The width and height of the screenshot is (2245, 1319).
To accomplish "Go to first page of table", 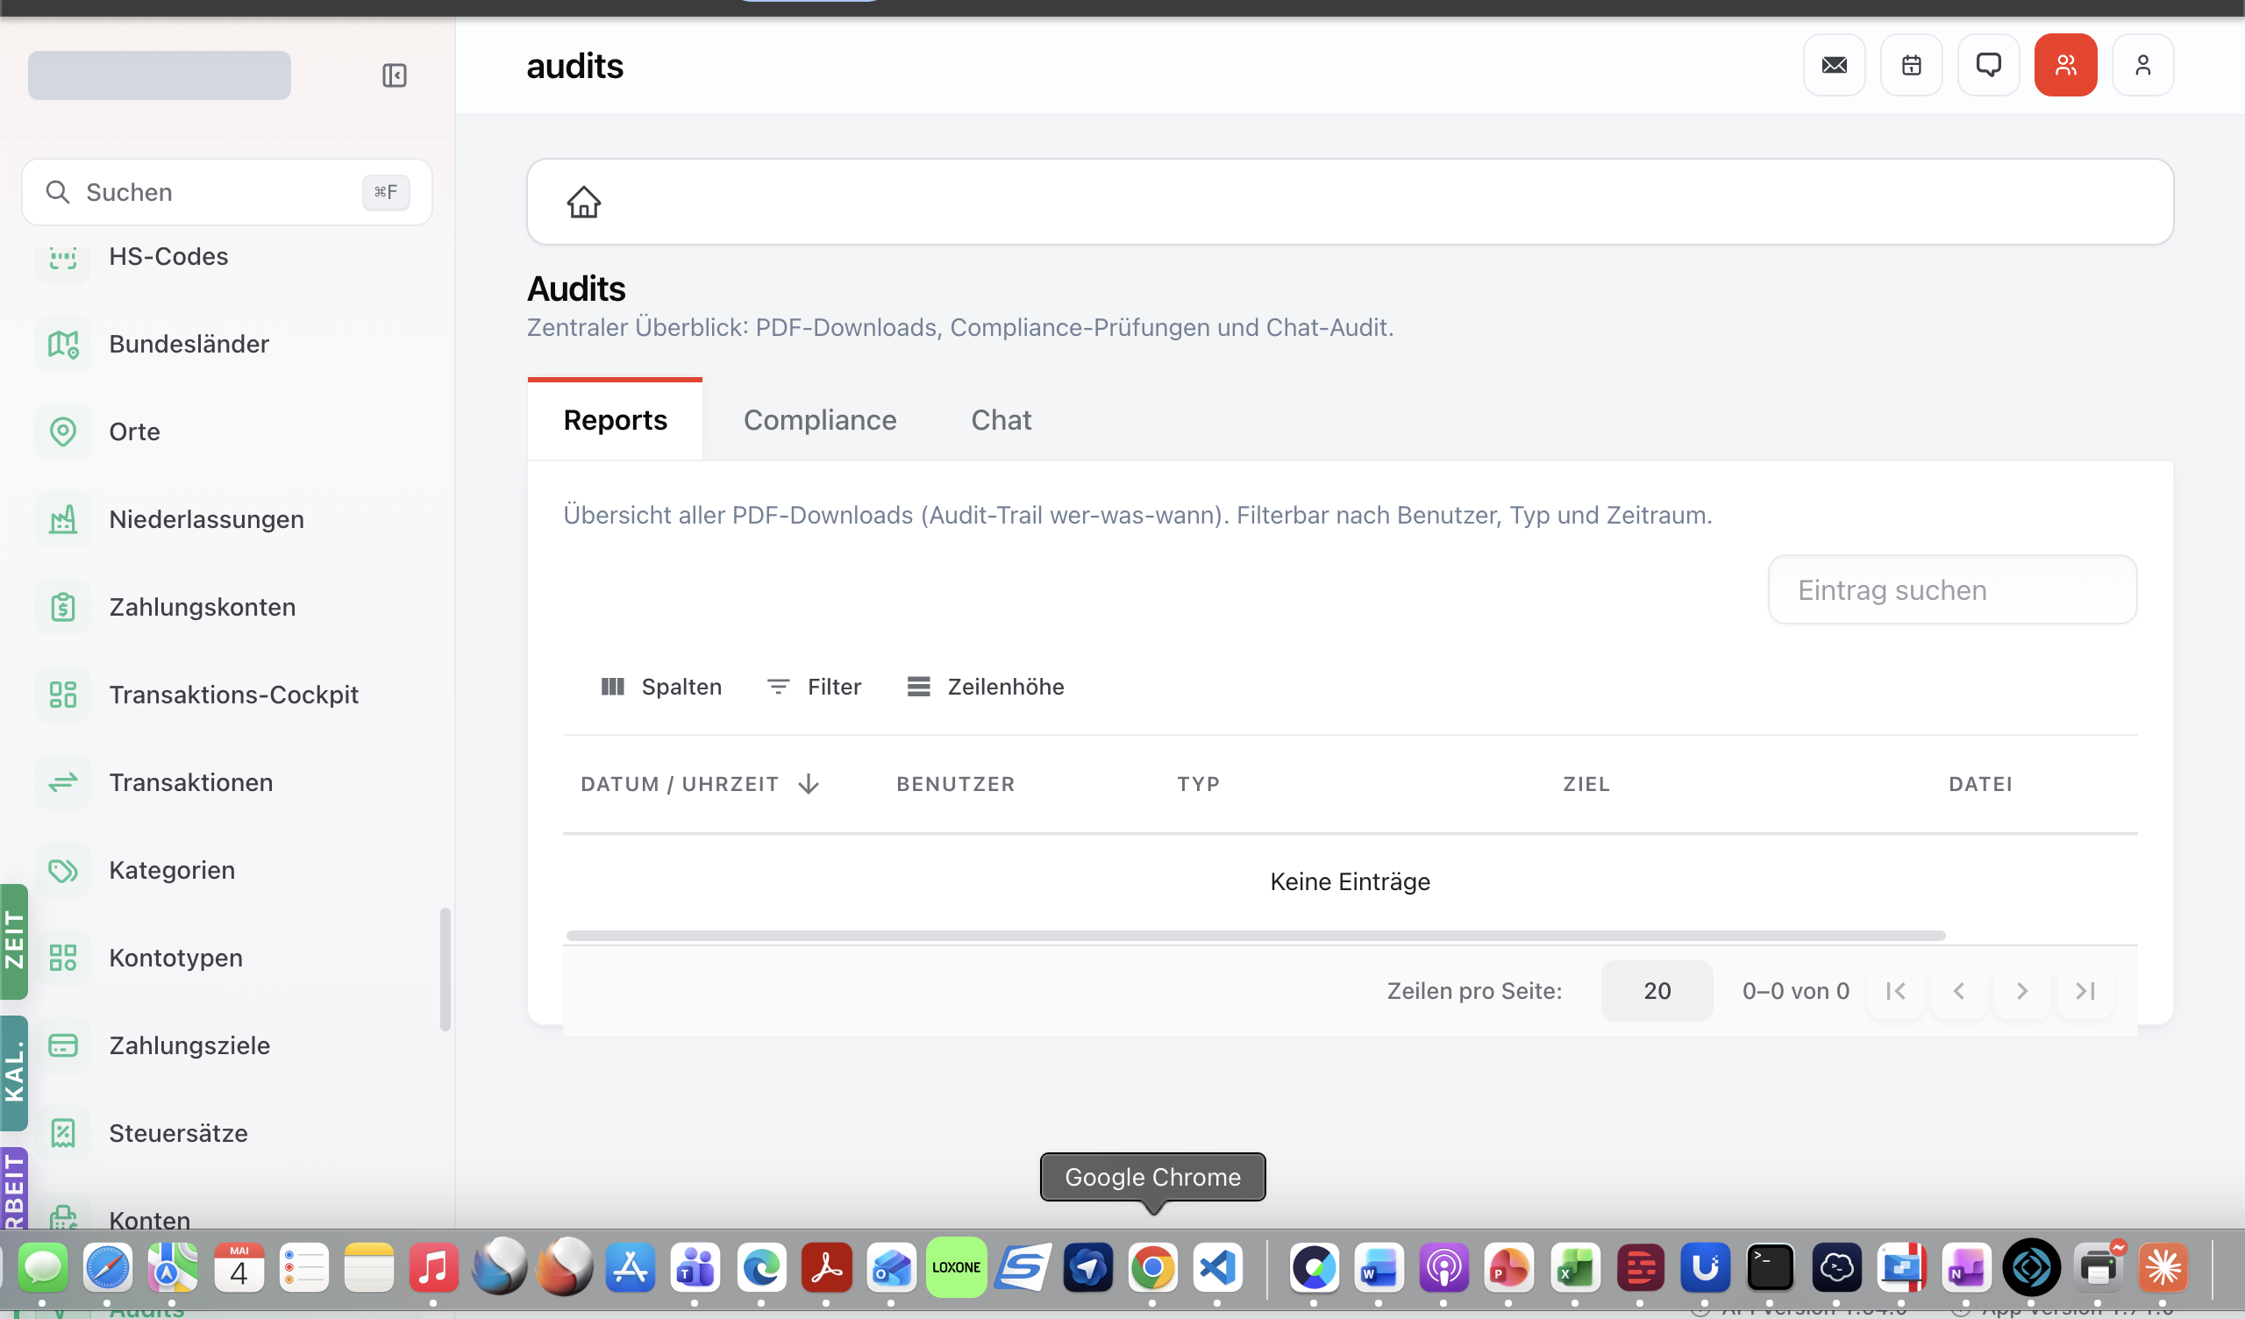I will [x=1895, y=990].
